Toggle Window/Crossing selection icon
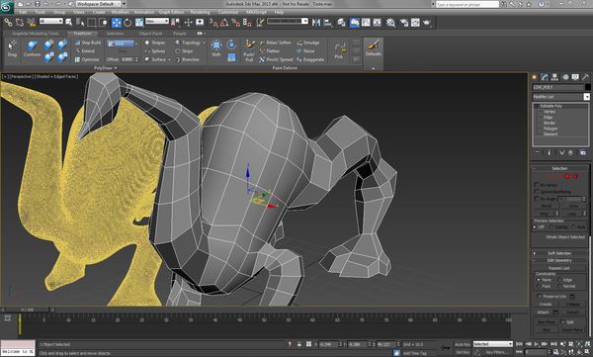Image resolution: width=593 pixels, height=357 pixels. point(103,23)
